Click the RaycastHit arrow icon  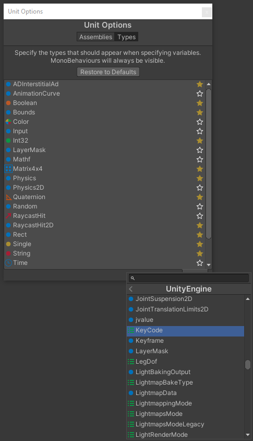(x=8, y=216)
